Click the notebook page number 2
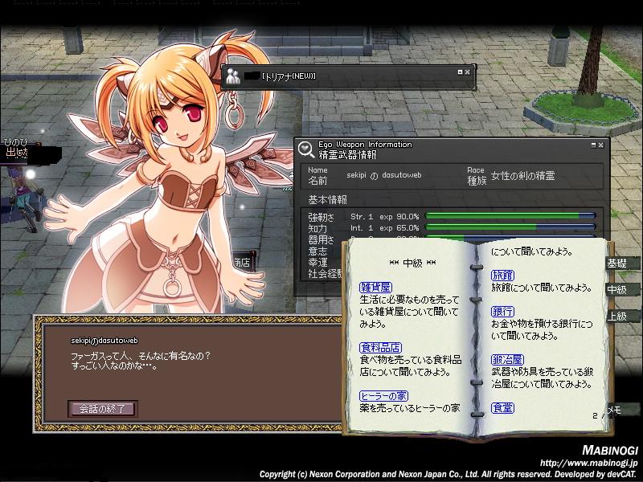 (x=595, y=415)
